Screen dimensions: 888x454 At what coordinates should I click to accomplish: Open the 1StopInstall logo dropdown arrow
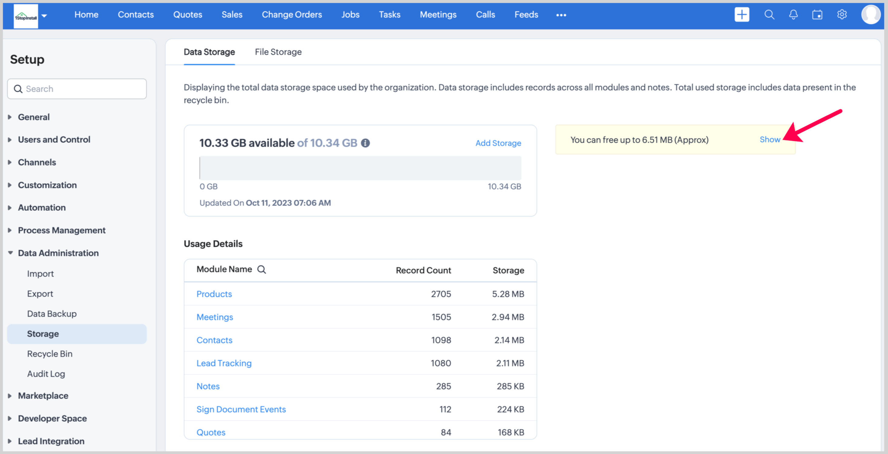[x=44, y=15]
